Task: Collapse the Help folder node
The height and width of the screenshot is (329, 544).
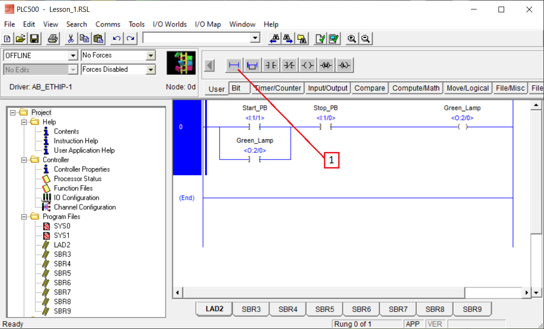Action: pos(24,122)
